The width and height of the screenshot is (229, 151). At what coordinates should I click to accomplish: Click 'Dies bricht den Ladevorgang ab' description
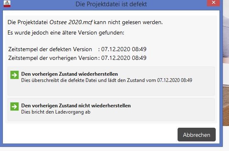(x=56, y=112)
